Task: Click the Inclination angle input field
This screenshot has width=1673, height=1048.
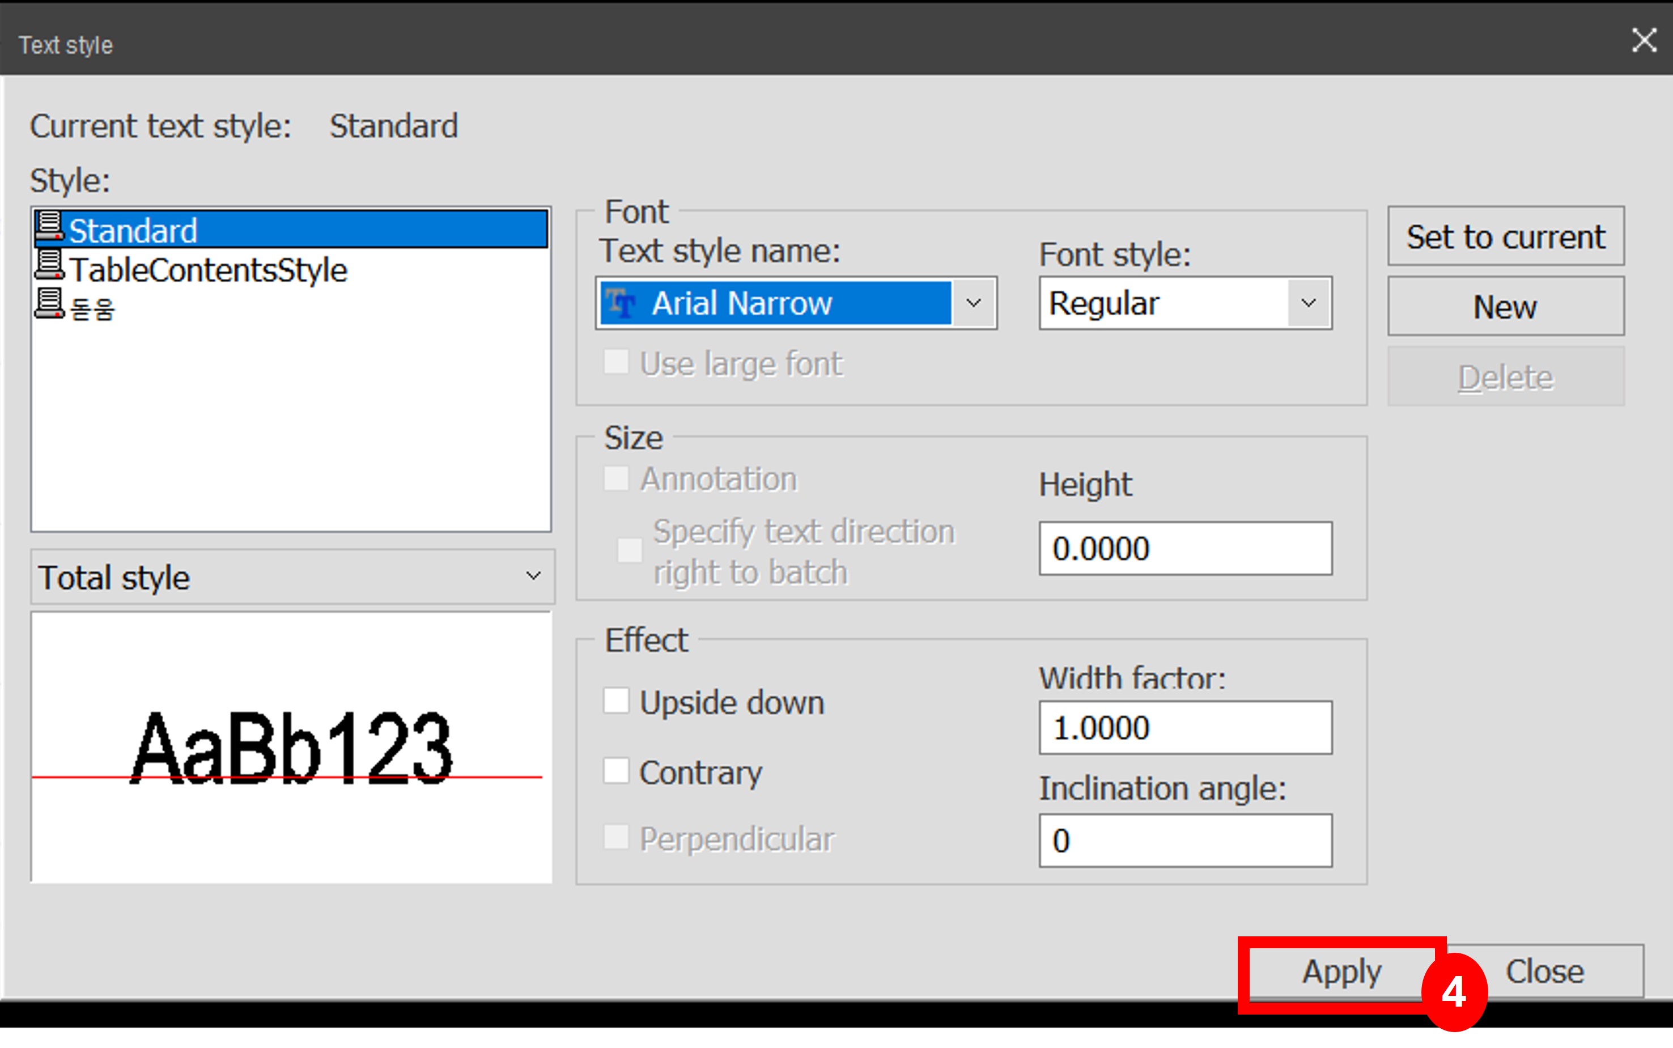Action: click(x=1185, y=840)
